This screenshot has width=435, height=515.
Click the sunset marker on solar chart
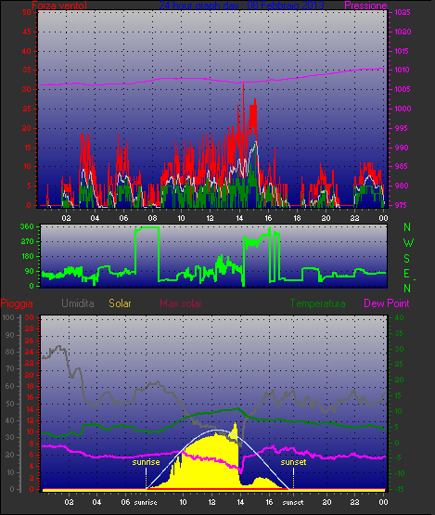pos(293,462)
